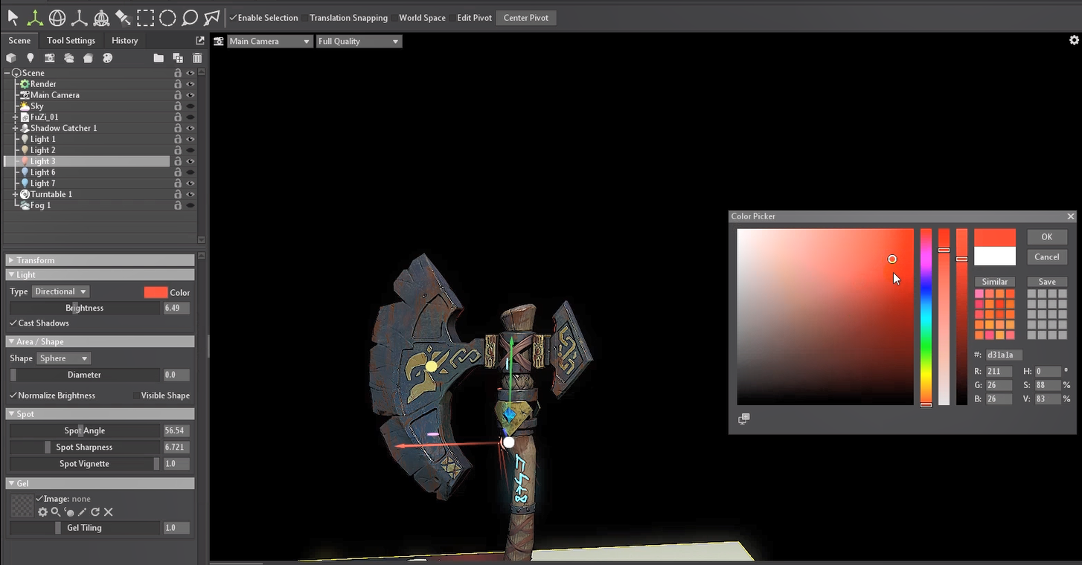Image resolution: width=1082 pixels, height=565 pixels.
Task: Click the screen color picker icon
Action: click(x=743, y=419)
